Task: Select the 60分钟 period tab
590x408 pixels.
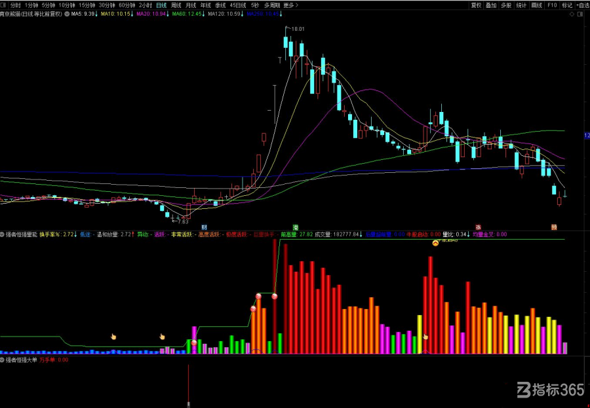Action: click(127, 5)
